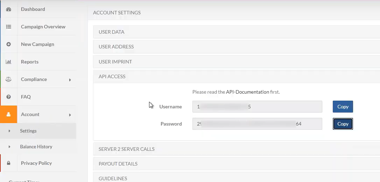380x182 pixels.
Task: Click the Reports bar chart icon
Action: tap(9, 62)
